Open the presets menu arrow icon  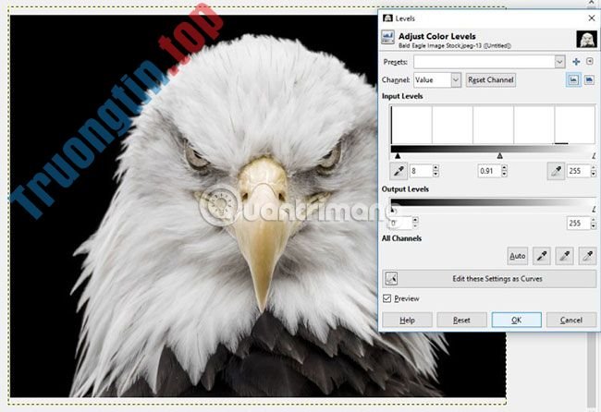point(590,62)
